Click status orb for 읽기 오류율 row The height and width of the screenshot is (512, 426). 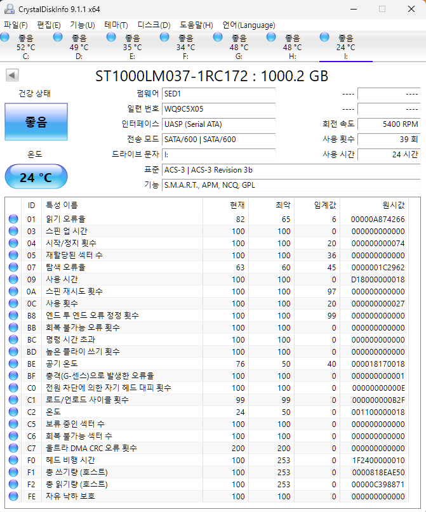[x=13, y=219]
